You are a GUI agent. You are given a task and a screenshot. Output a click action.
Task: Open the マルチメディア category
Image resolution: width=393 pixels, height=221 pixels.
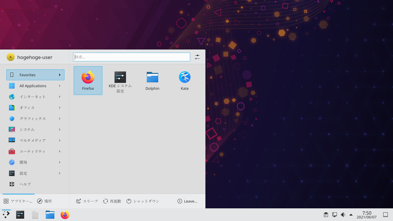35,140
